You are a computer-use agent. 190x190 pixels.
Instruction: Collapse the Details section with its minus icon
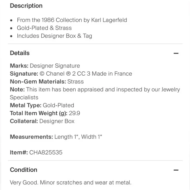(176, 53)
